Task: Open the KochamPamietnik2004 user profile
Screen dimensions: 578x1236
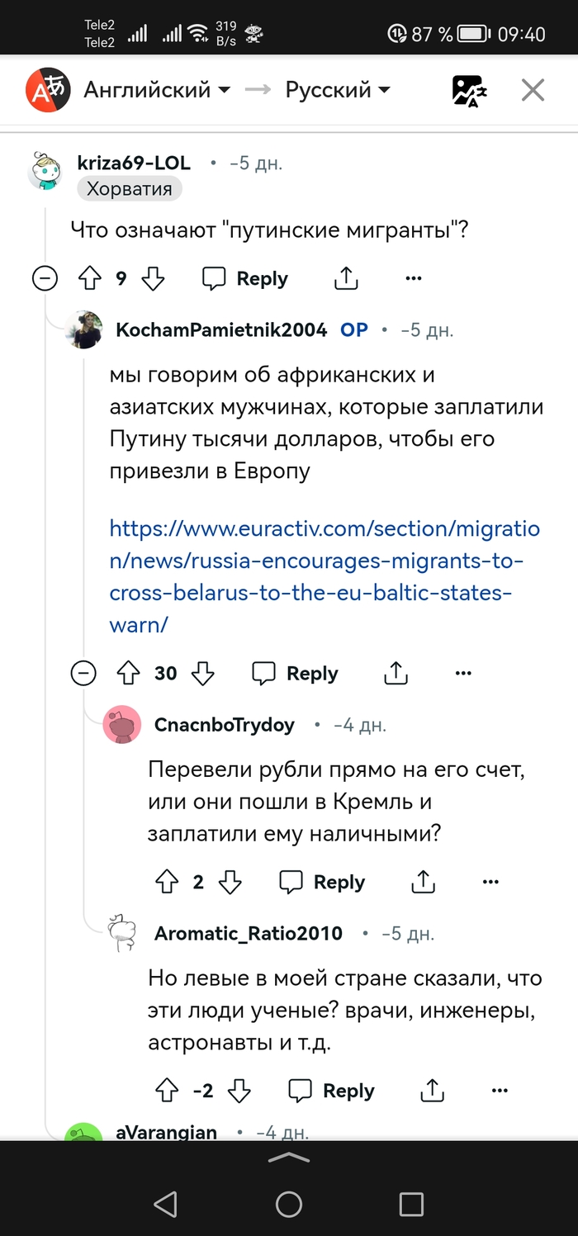Action: [221, 330]
